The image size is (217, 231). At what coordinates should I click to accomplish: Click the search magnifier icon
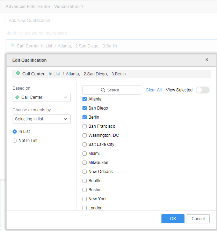point(103,90)
